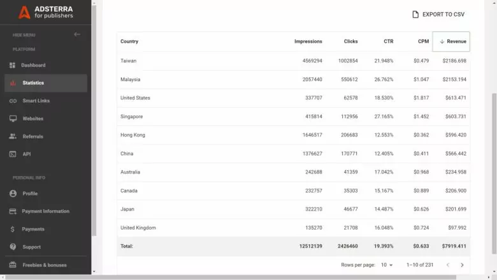Click Taiwan revenue value $2186.698
The image size is (497, 280).
454,61
